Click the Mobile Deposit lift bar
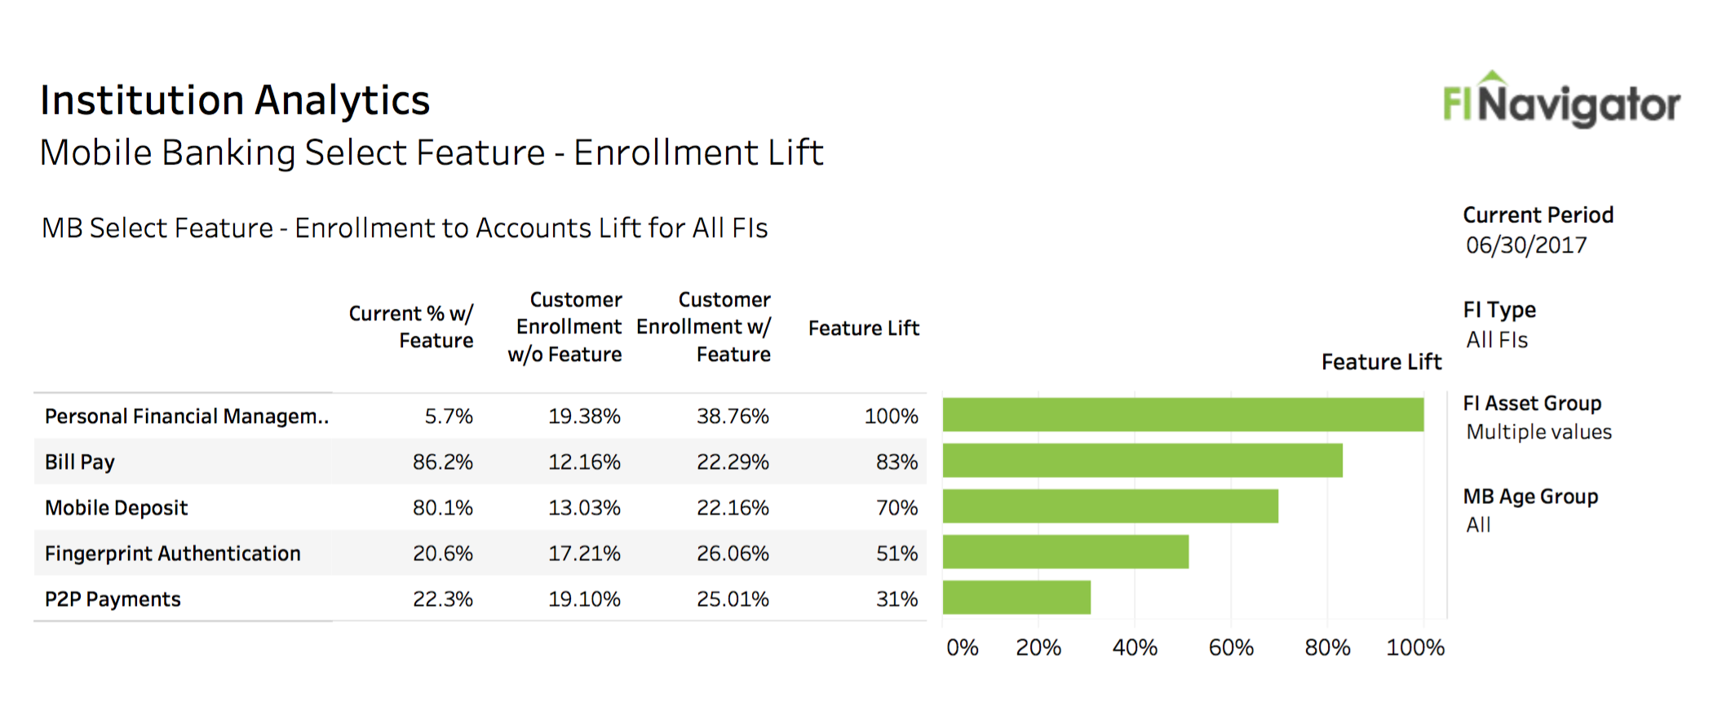Viewport: 1713px width, 716px height. click(1110, 506)
